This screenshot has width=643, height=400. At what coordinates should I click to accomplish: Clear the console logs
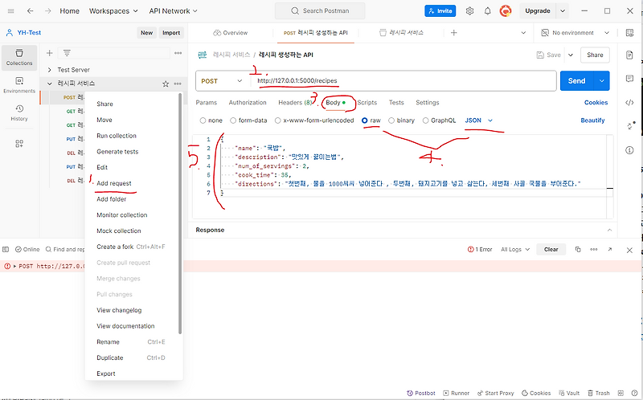point(551,249)
